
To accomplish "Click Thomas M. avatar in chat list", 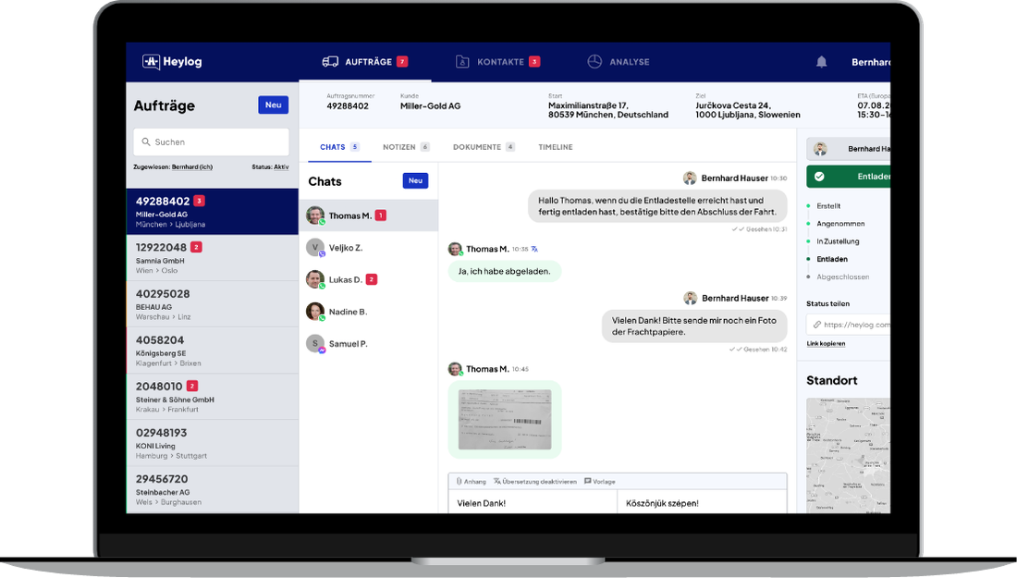I will [315, 215].
